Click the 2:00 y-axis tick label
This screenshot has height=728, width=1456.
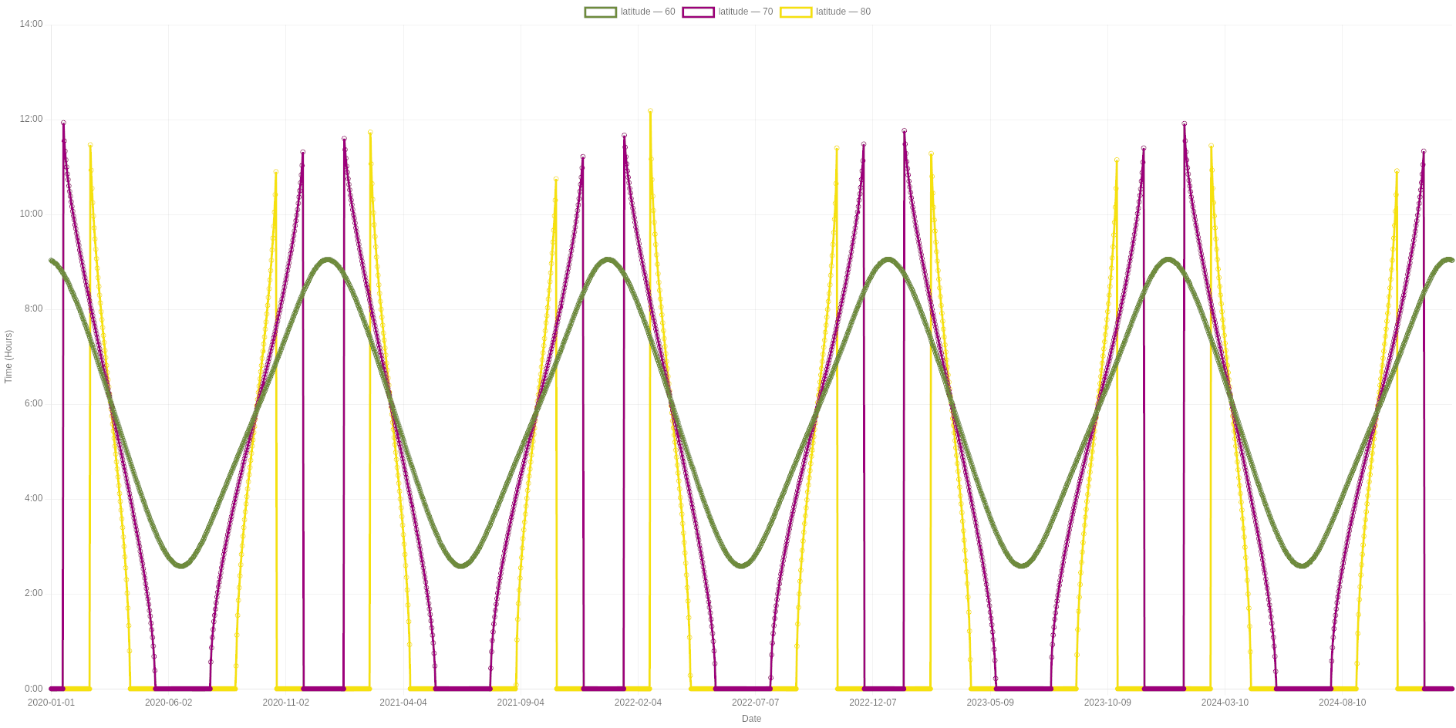(x=33, y=593)
